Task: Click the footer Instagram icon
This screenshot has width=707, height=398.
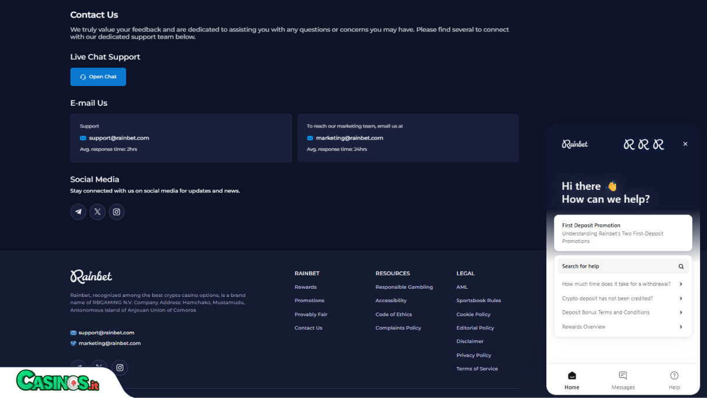Action: coord(120,368)
